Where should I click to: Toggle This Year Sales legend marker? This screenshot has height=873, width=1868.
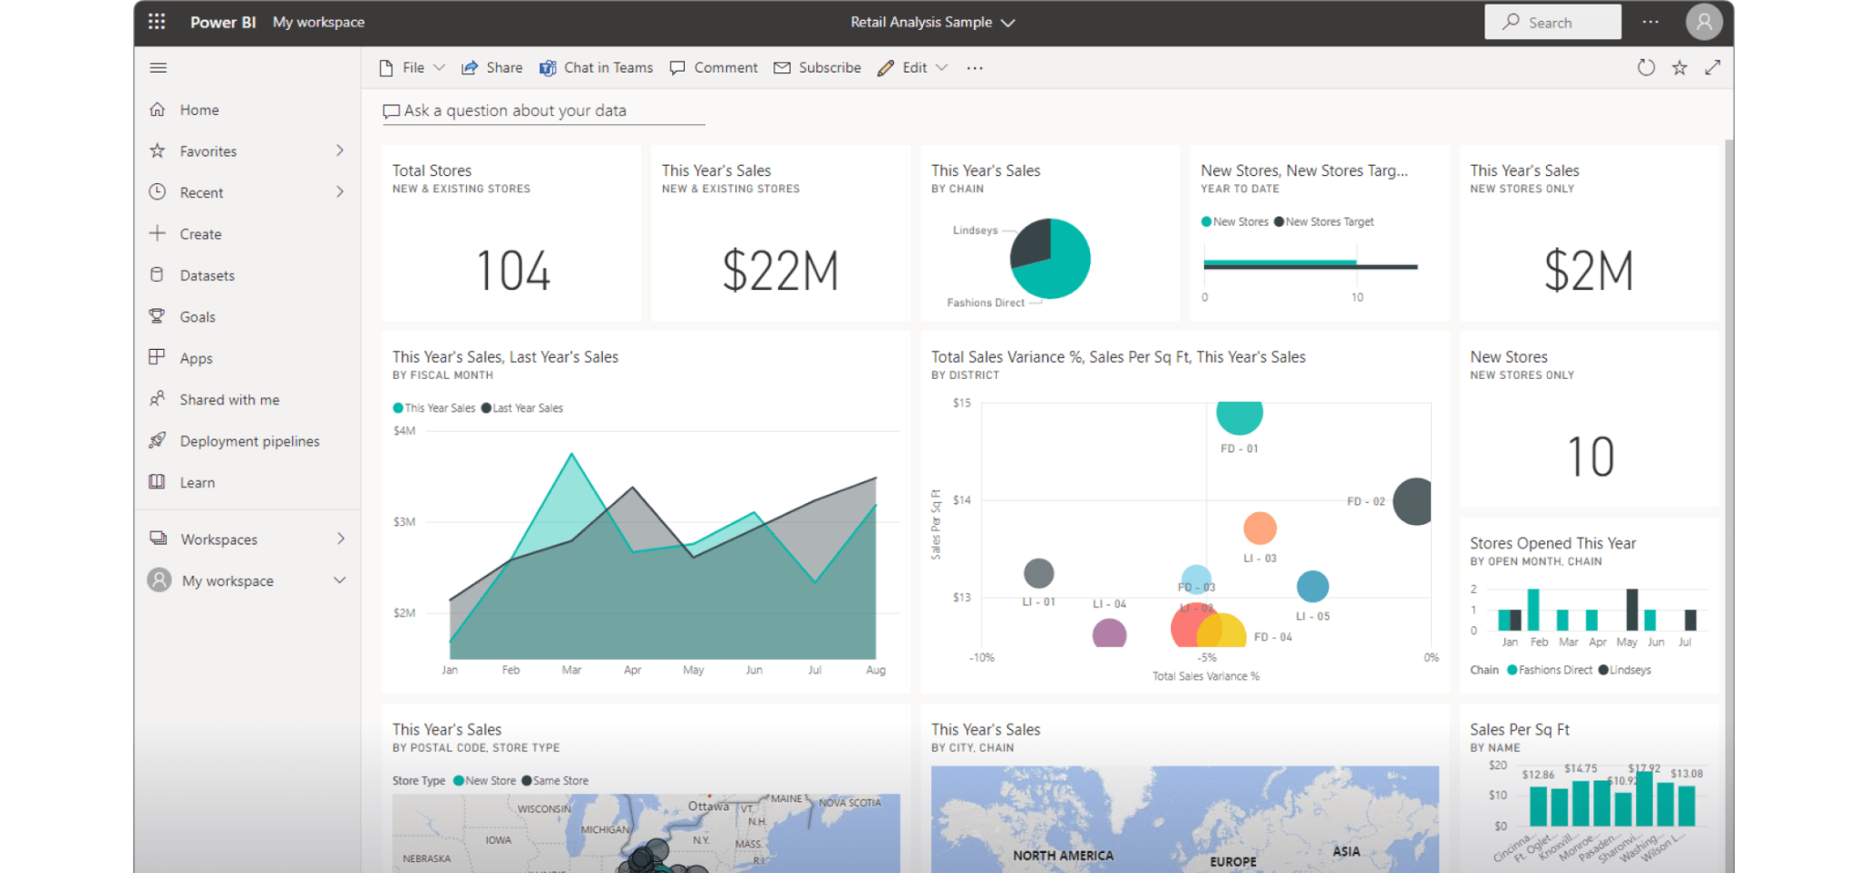399,408
